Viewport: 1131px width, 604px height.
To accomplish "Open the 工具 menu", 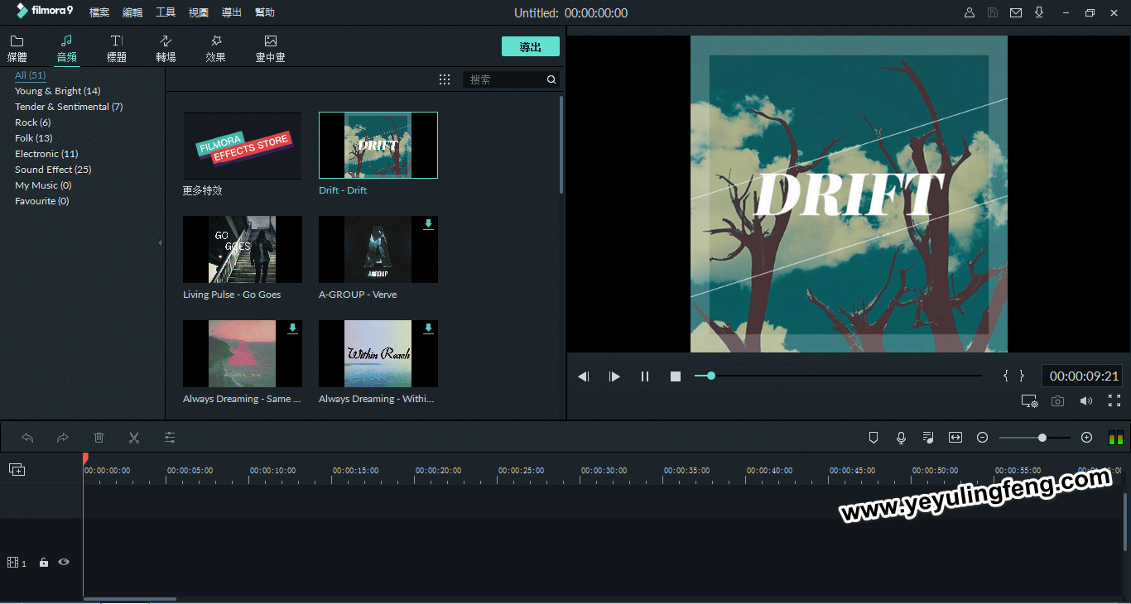I will pos(166,12).
